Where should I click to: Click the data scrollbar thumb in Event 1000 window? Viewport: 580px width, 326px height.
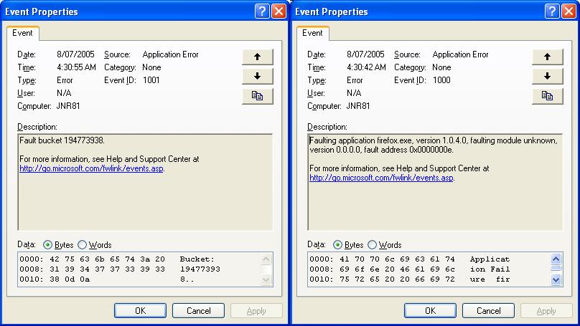pos(556,268)
